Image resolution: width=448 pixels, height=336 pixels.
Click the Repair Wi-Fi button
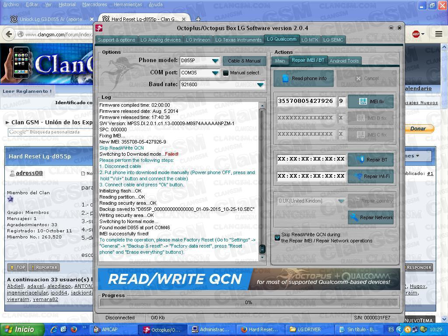point(371,176)
